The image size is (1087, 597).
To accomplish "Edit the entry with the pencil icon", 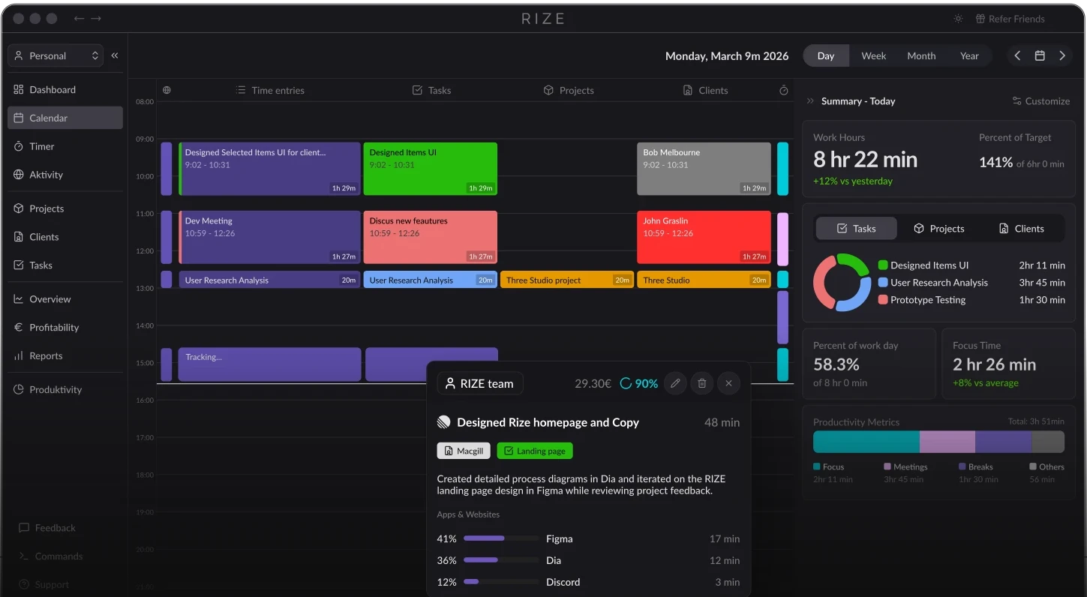I will point(675,383).
